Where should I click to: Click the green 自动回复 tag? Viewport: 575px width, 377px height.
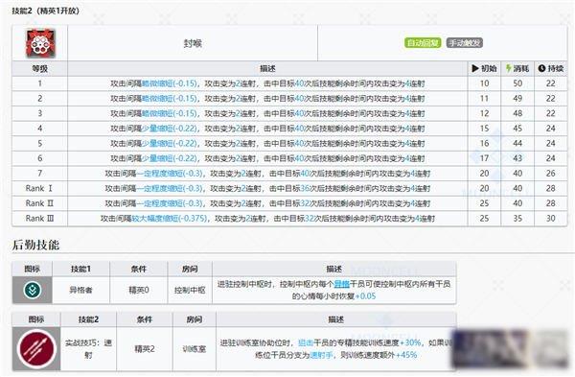[x=423, y=43]
